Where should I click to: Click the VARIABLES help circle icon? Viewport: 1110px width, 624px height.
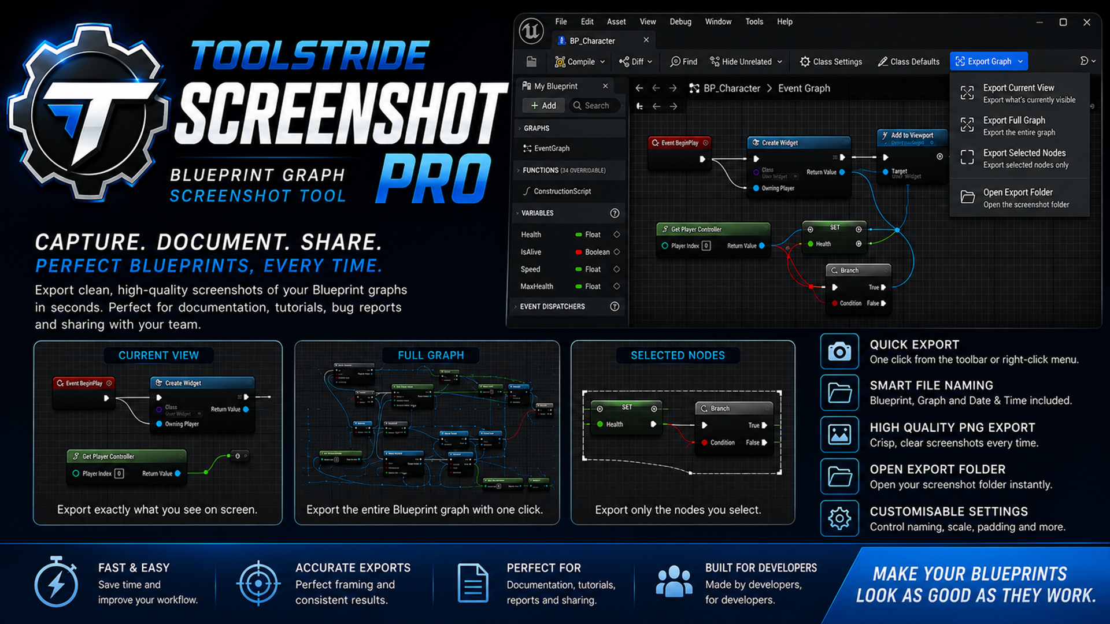[615, 213]
